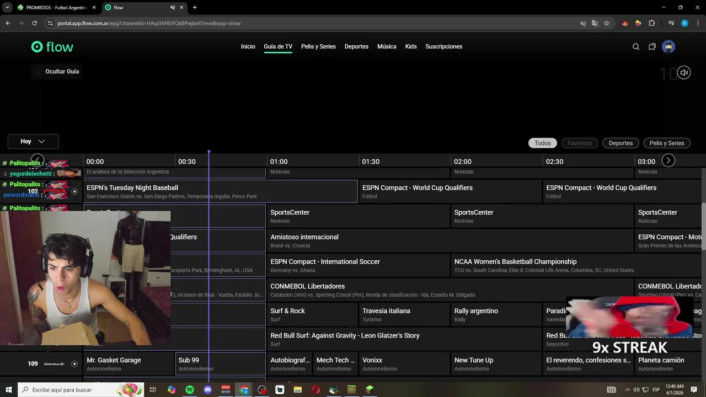Screen dimensions: 706x397
Task: Open Suscripciones in top navigation
Action: tap(444, 47)
